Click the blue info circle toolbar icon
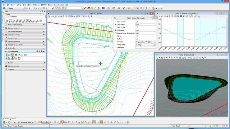The width and height of the screenshot is (230, 129). (134, 8)
